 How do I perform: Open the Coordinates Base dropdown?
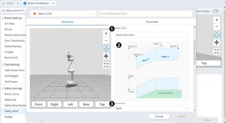[x=152, y=108]
